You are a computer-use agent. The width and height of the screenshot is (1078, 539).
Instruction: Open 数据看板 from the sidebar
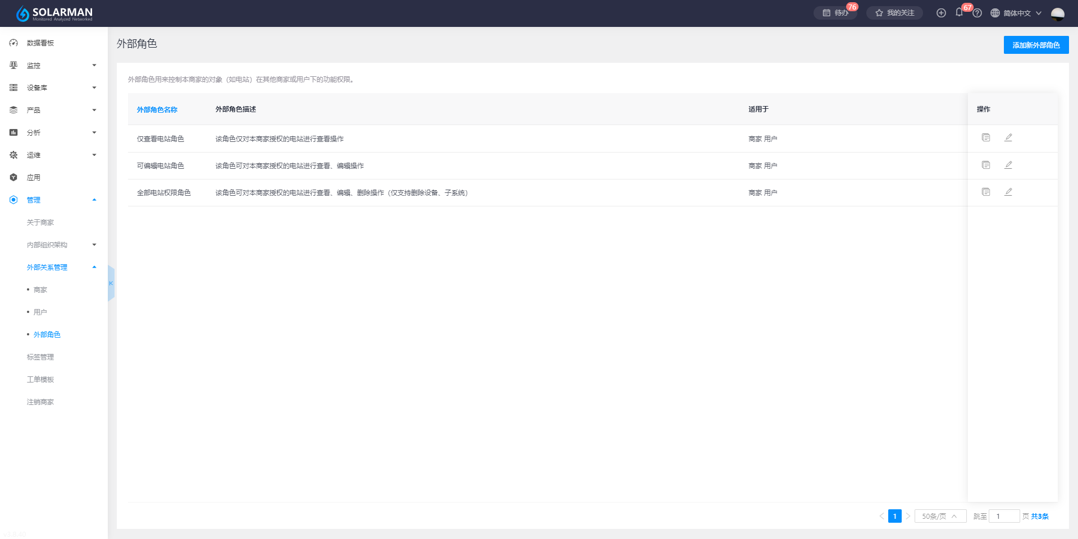click(x=40, y=43)
